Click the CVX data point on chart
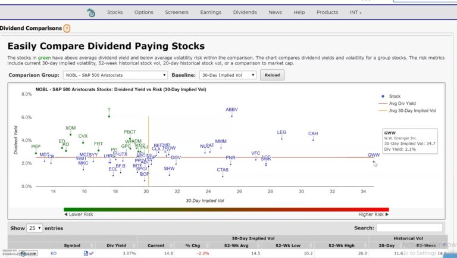The width and height of the screenshot is (457, 258). (x=83, y=143)
